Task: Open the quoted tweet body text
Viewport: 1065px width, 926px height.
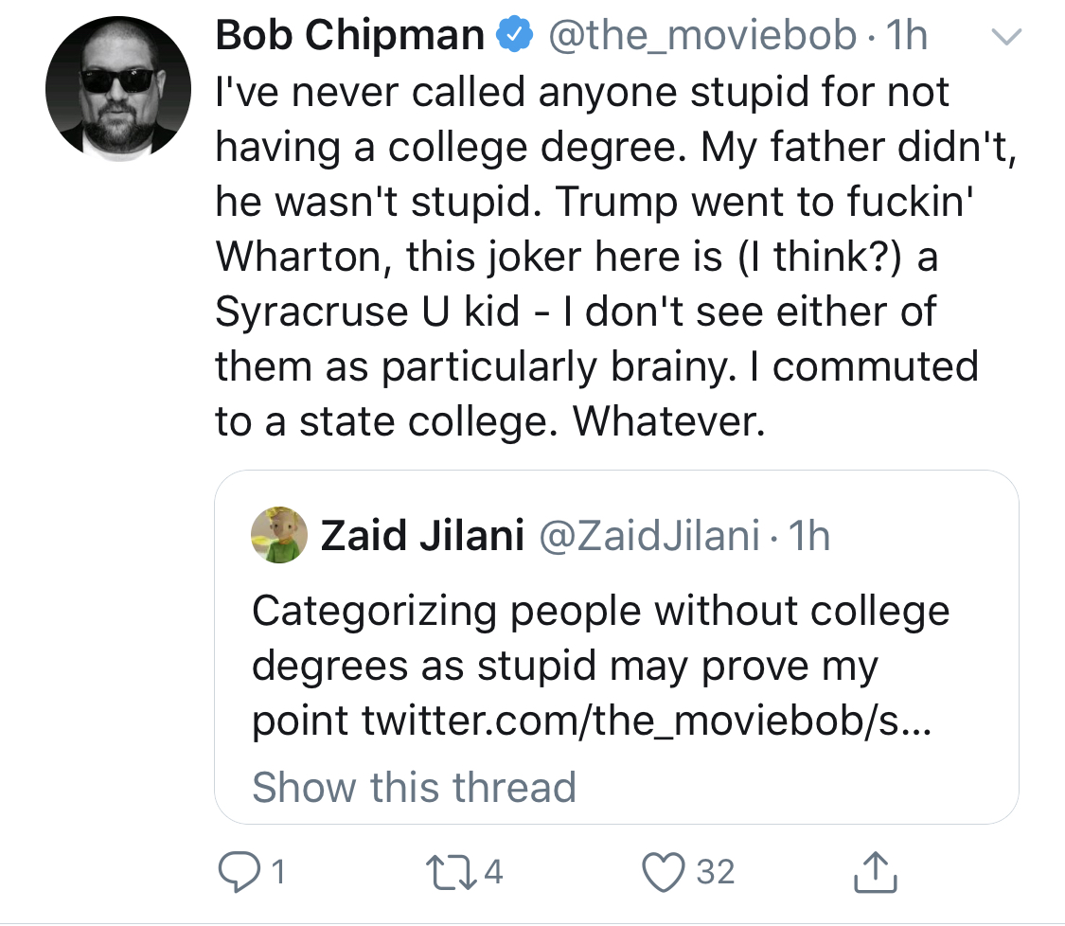Action: click(600, 666)
